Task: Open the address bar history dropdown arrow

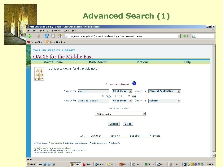Action: (179, 36)
